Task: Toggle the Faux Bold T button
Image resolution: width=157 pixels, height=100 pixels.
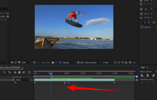Action: (145, 23)
